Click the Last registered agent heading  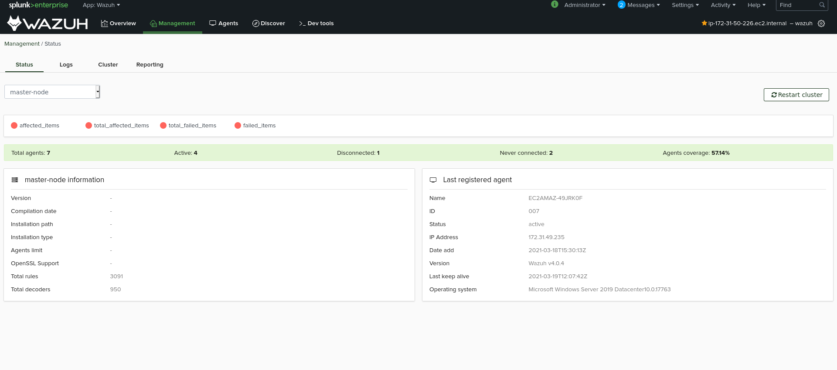coord(477,180)
